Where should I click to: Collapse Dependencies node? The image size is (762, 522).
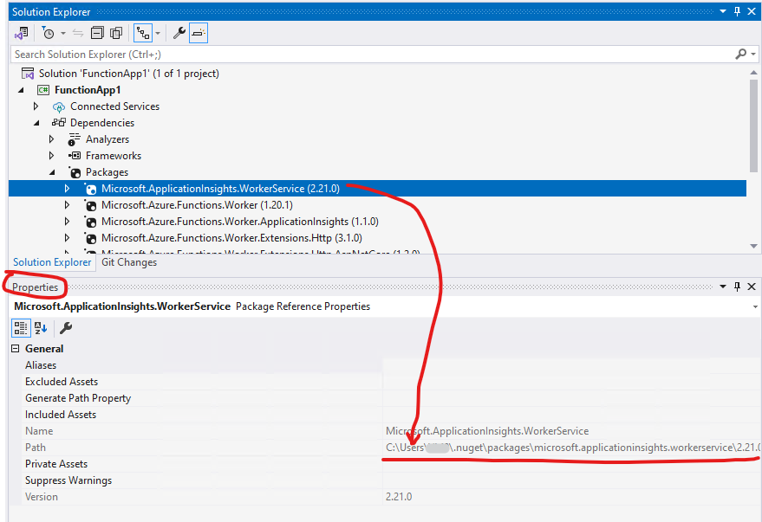(x=36, y=123)
